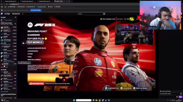Expand followed channels with Mehr anzeigen
The height and width of the screenshot is (102, 183).
click(5, 67)
